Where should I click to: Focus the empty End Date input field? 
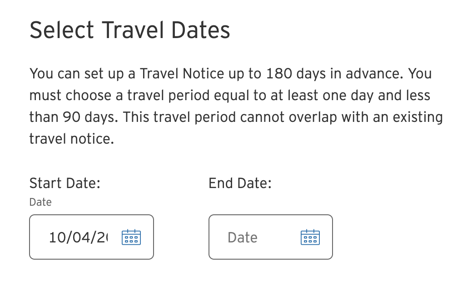[254, 237]
